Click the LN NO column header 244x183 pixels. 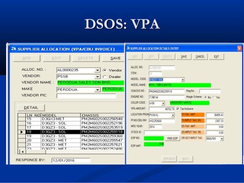click(33, 115)
